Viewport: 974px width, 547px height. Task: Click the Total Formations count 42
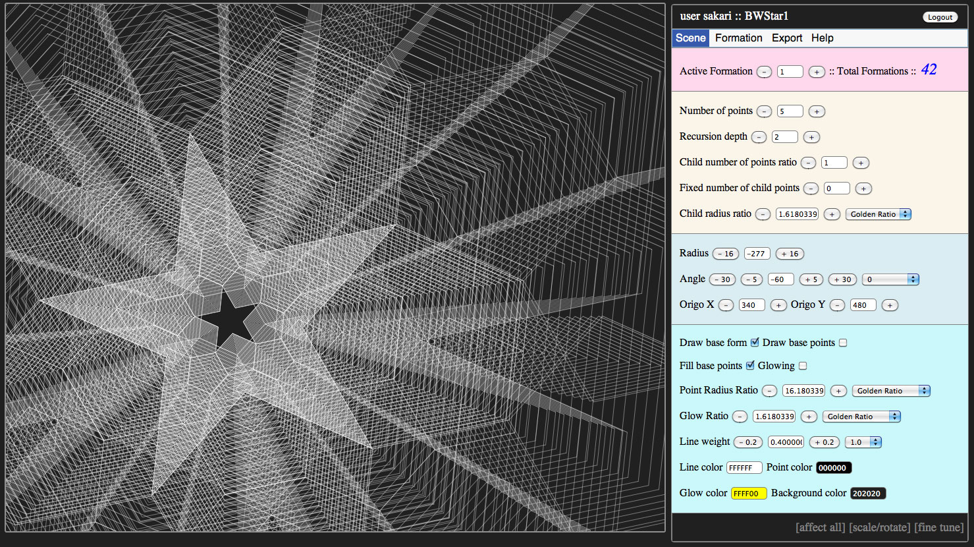coord(929,70)
